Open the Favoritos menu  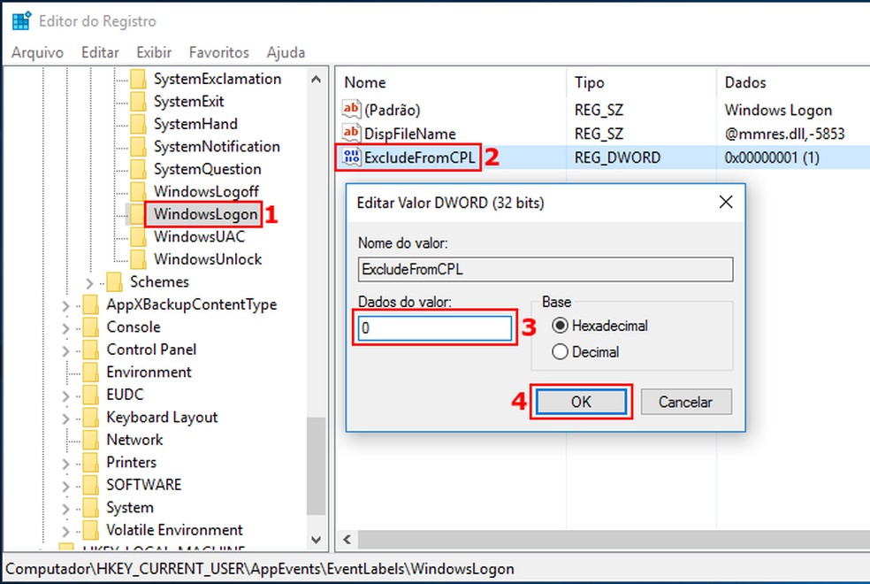tap(218, 52)
